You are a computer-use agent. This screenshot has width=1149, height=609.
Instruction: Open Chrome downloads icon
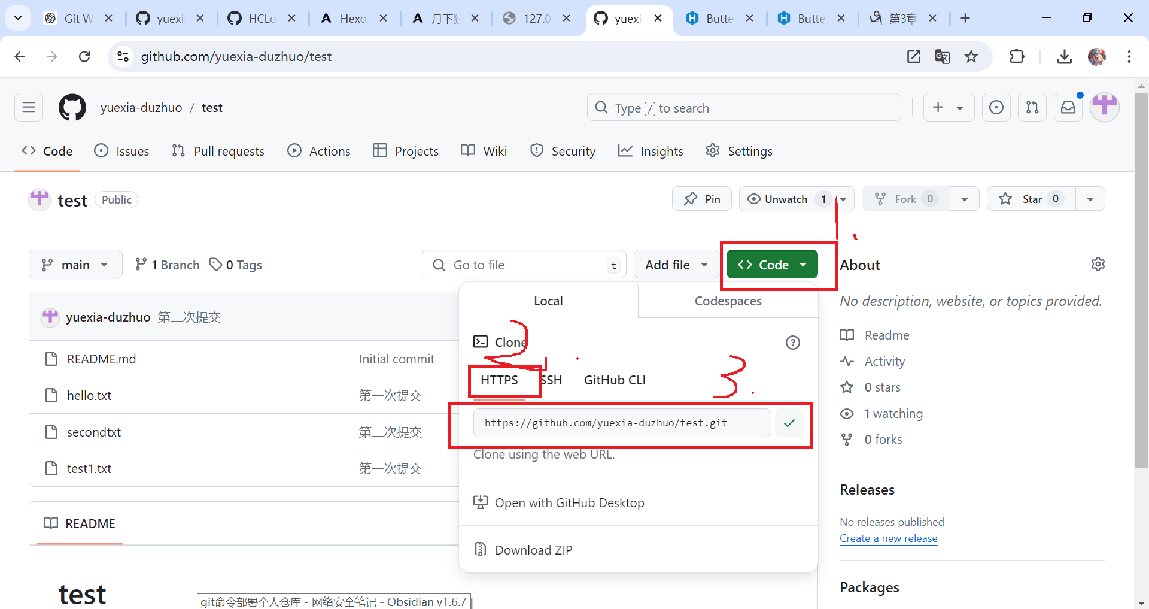coord(1064,56)
